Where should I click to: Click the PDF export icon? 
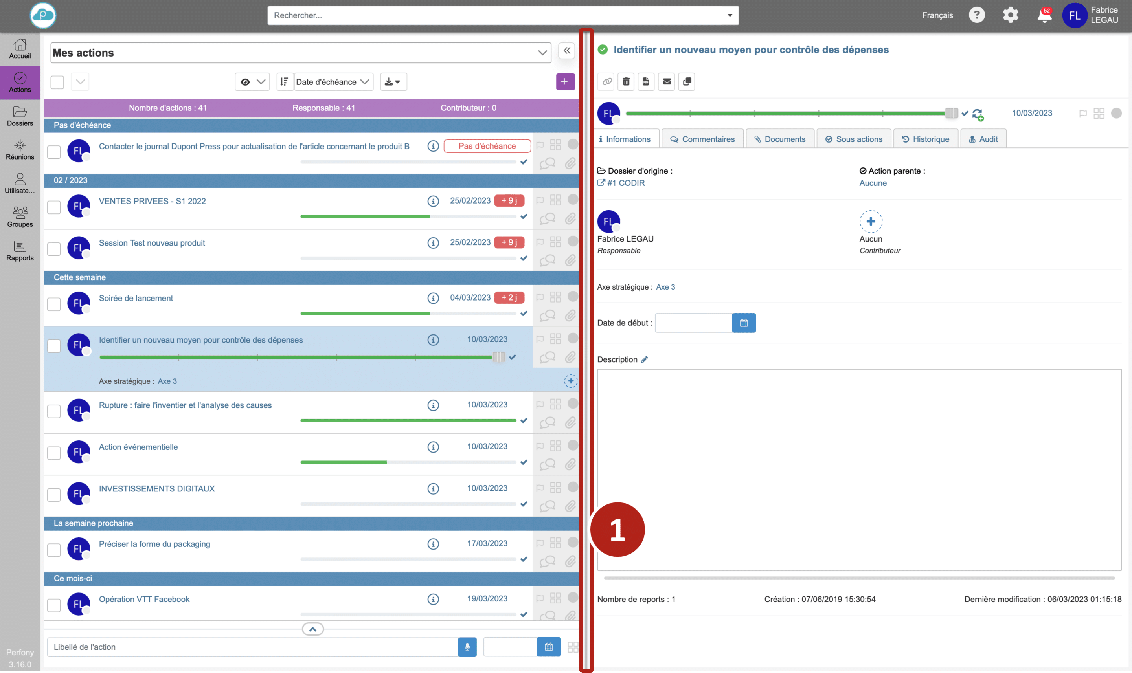point(646,82)
